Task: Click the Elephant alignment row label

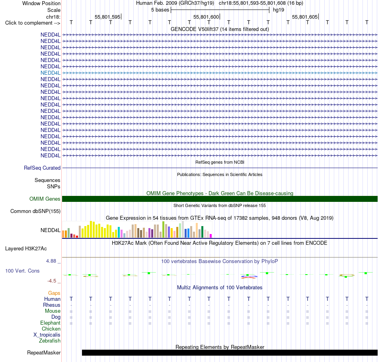Action: [x=51, y=323]
